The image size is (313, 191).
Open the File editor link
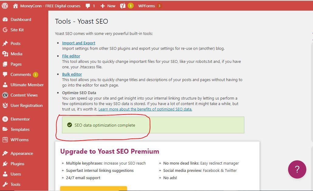click(x=71, y=56)
